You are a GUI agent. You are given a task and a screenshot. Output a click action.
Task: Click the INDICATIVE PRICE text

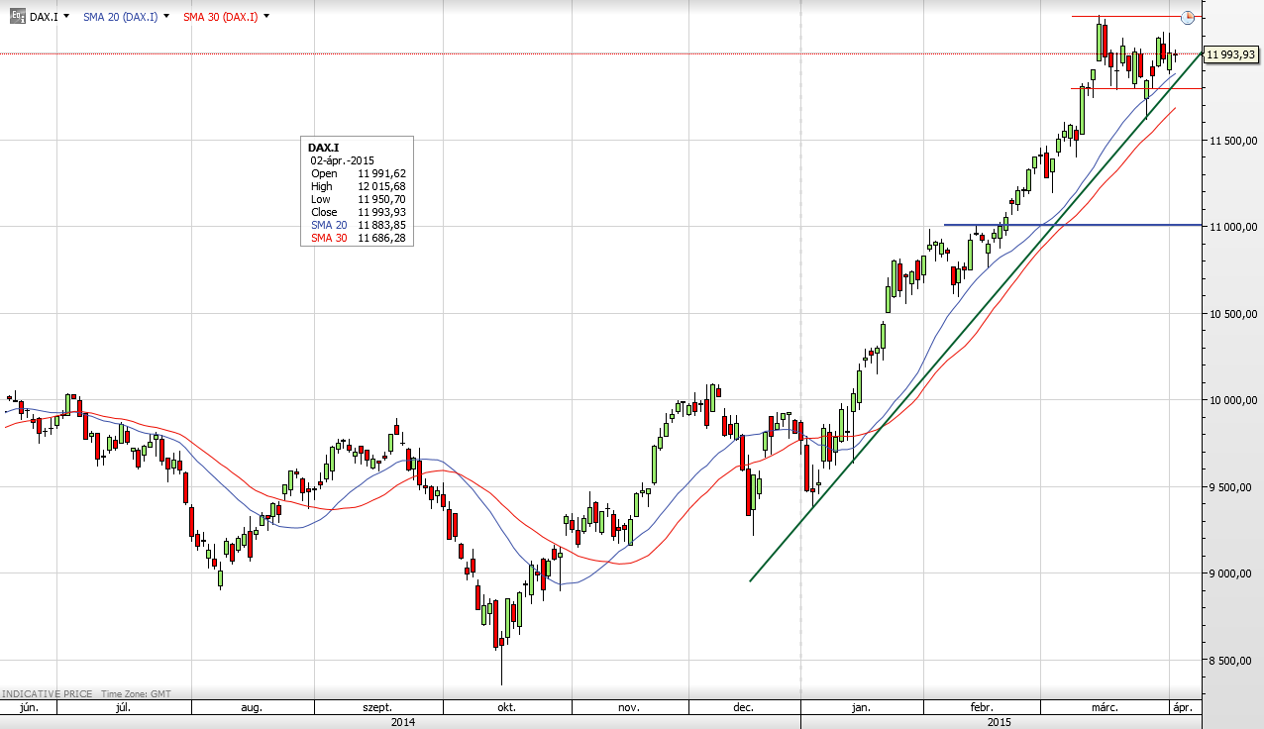click(48, 694)
